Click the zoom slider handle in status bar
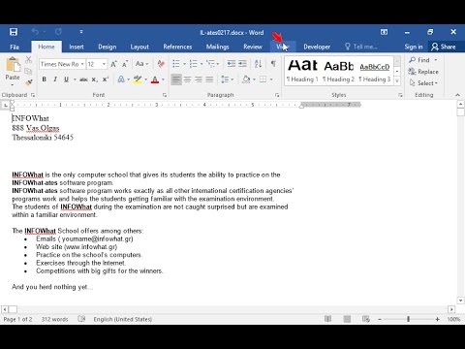 (x=408, y=319)
